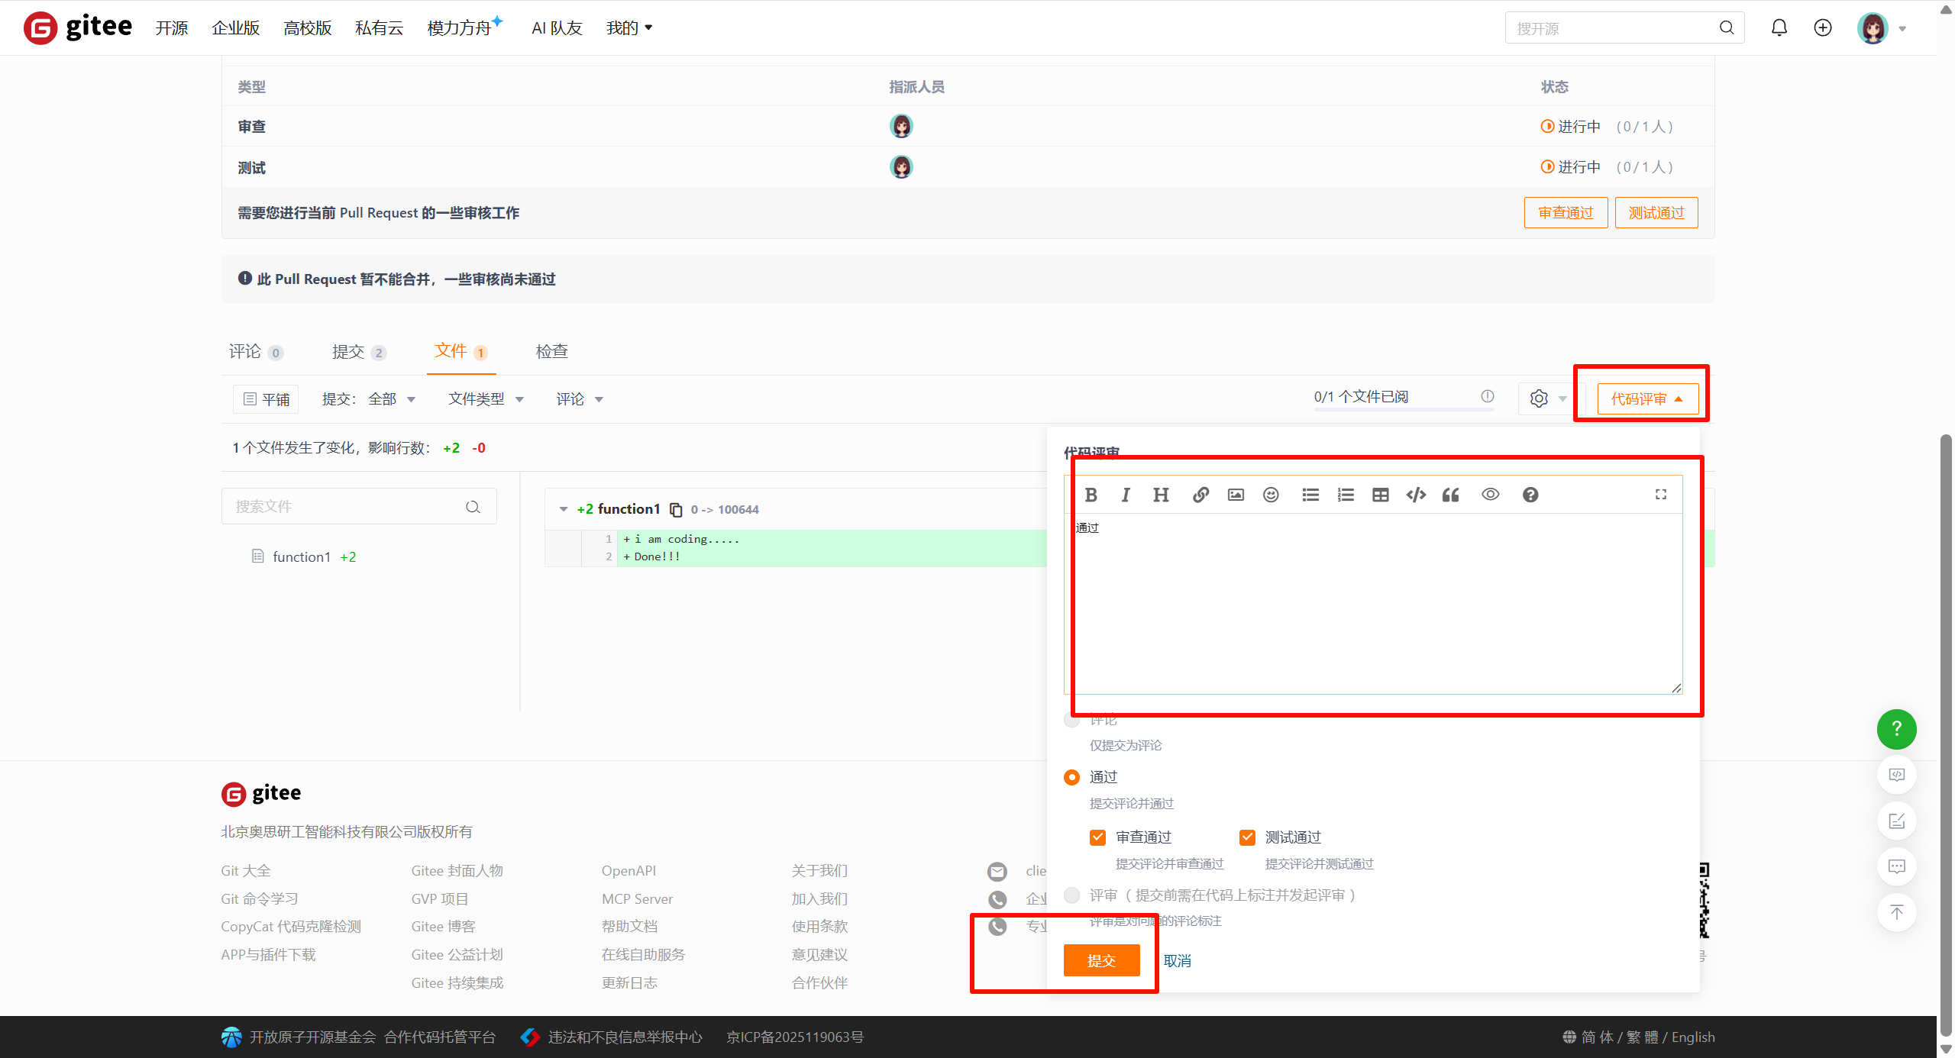Viewport: 1955px width, 1058px height.
Task: Select the 通过 radio option
Action: coord(1071,777)
